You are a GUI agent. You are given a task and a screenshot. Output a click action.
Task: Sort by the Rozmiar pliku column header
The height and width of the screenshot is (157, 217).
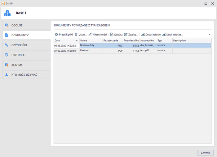[x=131, y=41]
